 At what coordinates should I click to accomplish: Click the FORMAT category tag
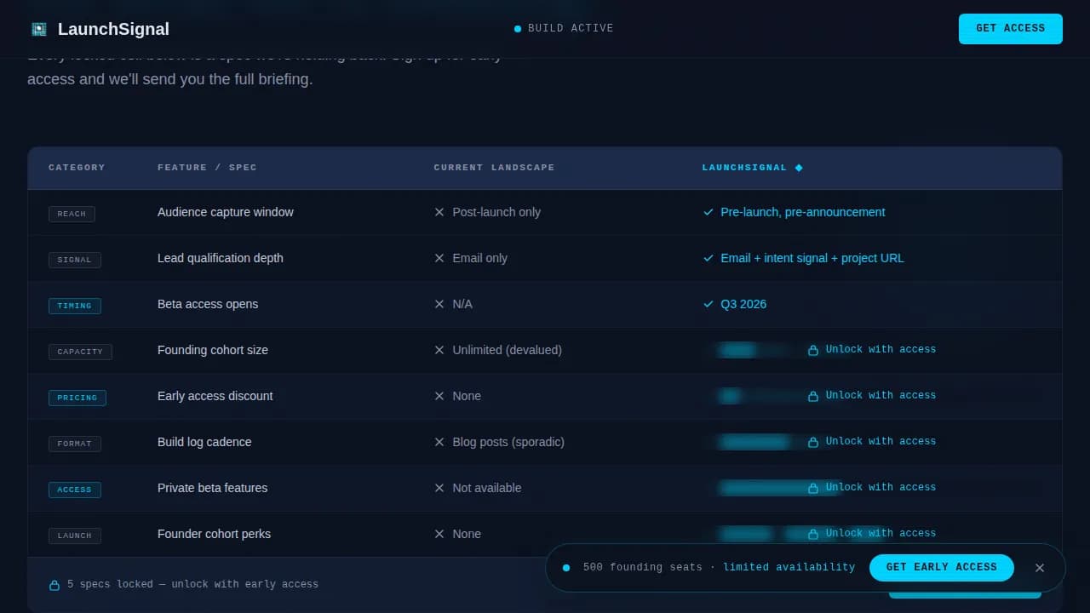[75, 444]
